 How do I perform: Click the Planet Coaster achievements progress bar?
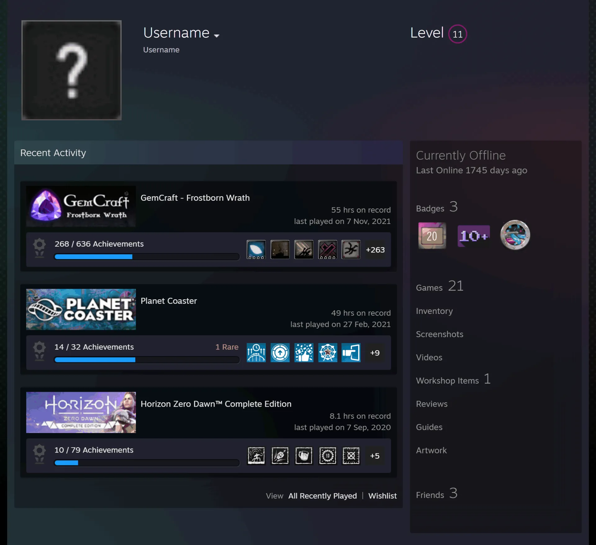[x=147, y=360]
